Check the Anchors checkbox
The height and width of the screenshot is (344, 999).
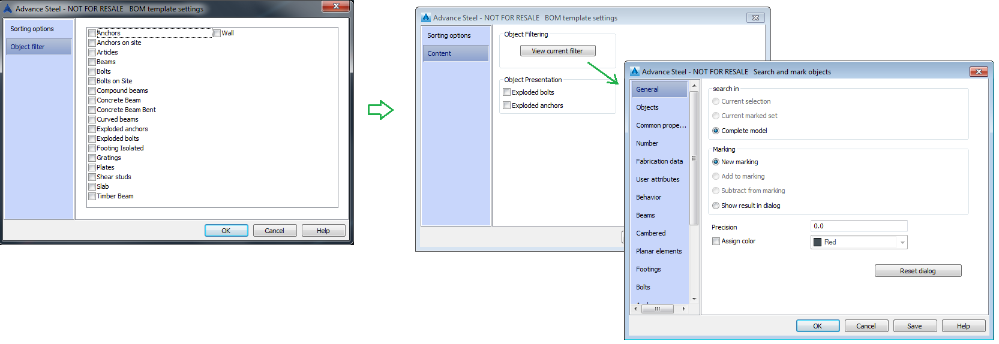coord(92,34)
